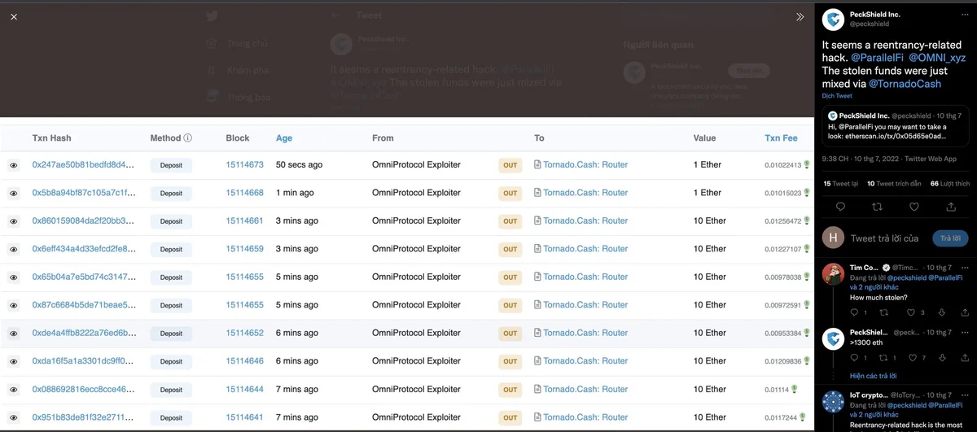Open the '15 Tweet lại' retweets list
Viewport: 977px width, 432px height.
pos(839,184)
